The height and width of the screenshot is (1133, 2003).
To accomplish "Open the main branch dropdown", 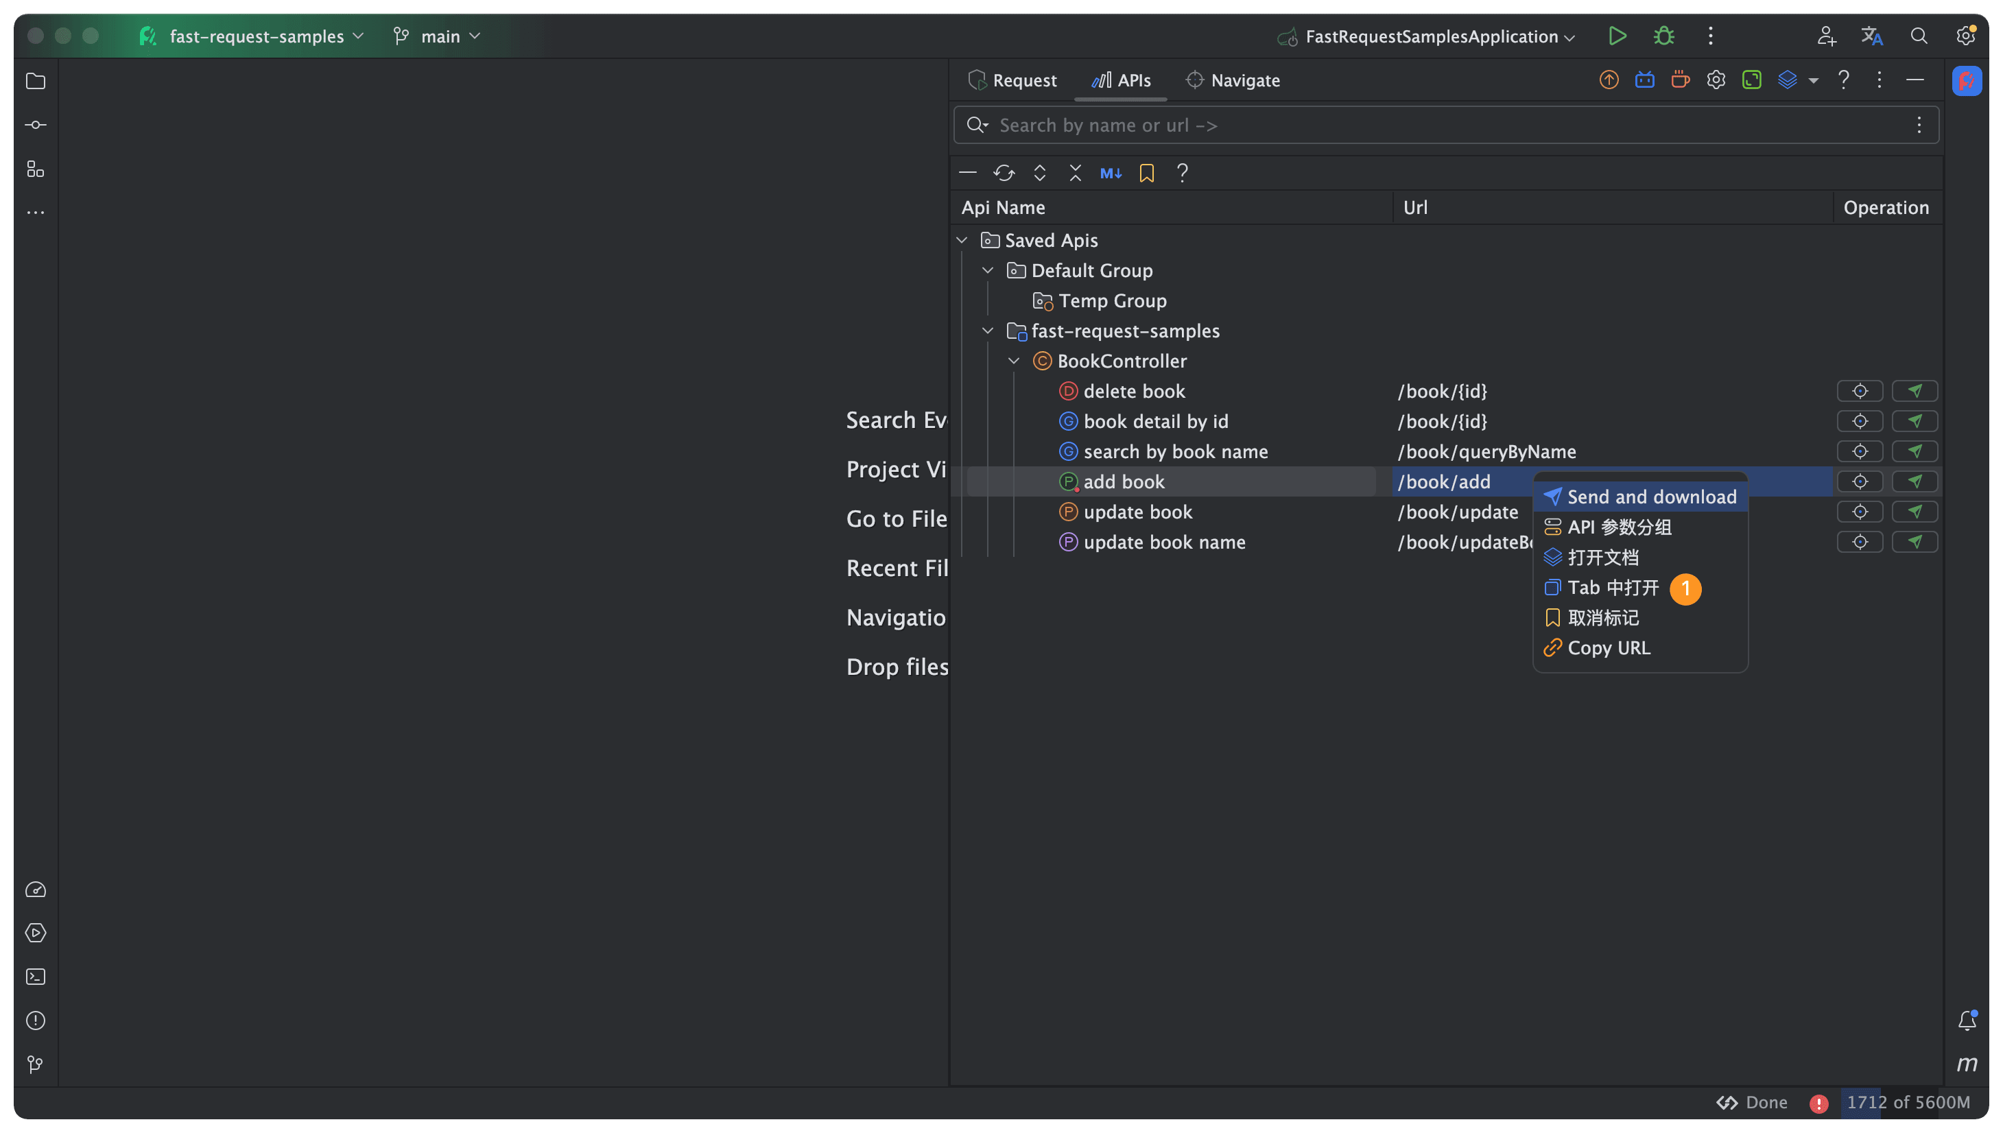I will point(439,36).
